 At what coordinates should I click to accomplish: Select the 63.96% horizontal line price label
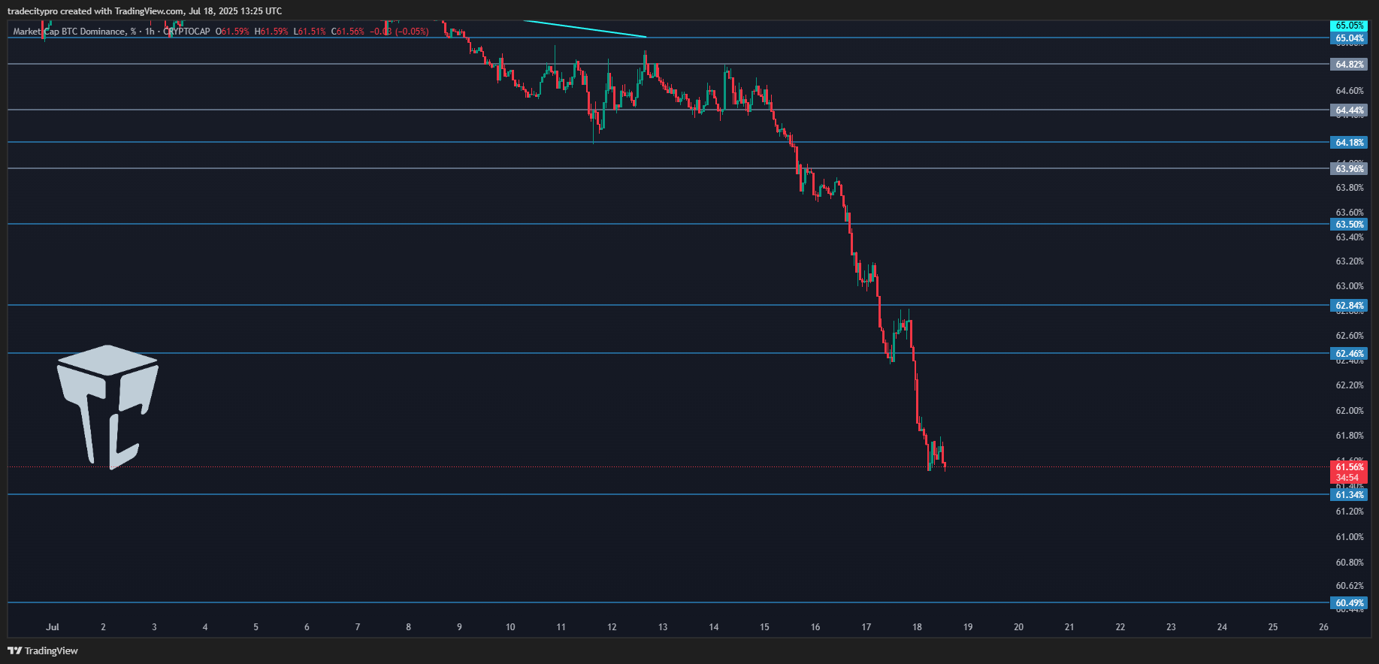[1349, 169]
